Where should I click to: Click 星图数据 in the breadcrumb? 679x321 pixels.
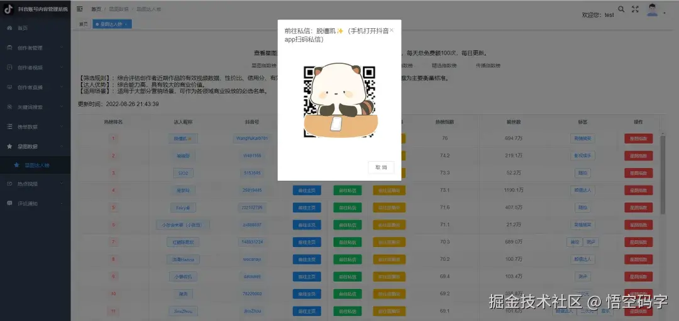118,9
